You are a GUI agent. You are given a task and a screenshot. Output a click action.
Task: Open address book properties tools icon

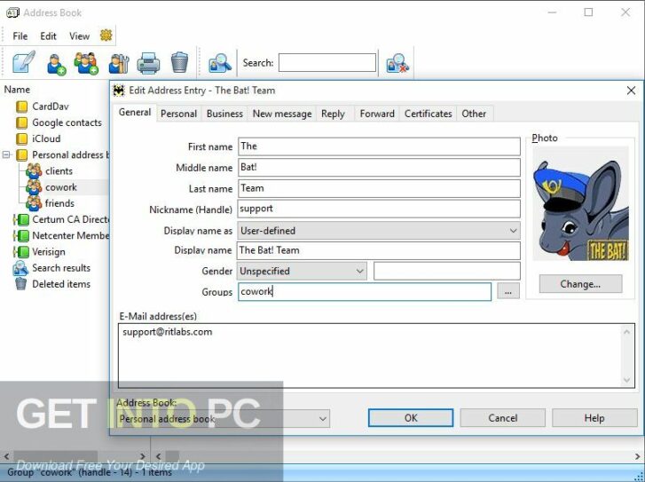(119, 64)
